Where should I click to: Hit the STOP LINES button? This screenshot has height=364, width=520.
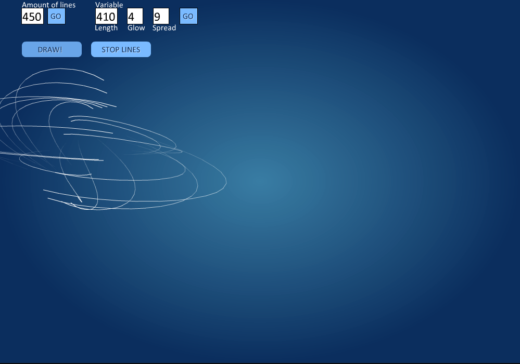[x=121, y=49]
